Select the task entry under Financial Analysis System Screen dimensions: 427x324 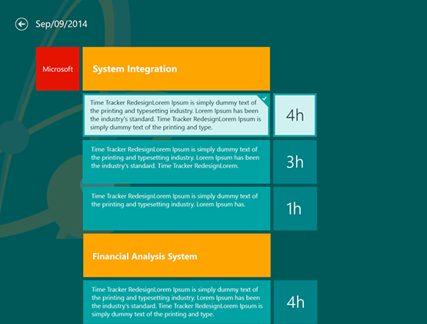pos(177,302)
